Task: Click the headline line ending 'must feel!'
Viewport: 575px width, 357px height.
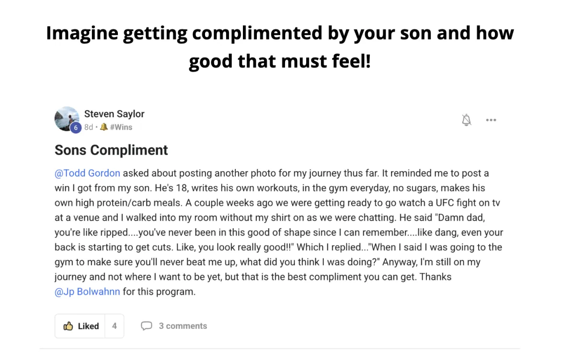Action: click(280, 62)
